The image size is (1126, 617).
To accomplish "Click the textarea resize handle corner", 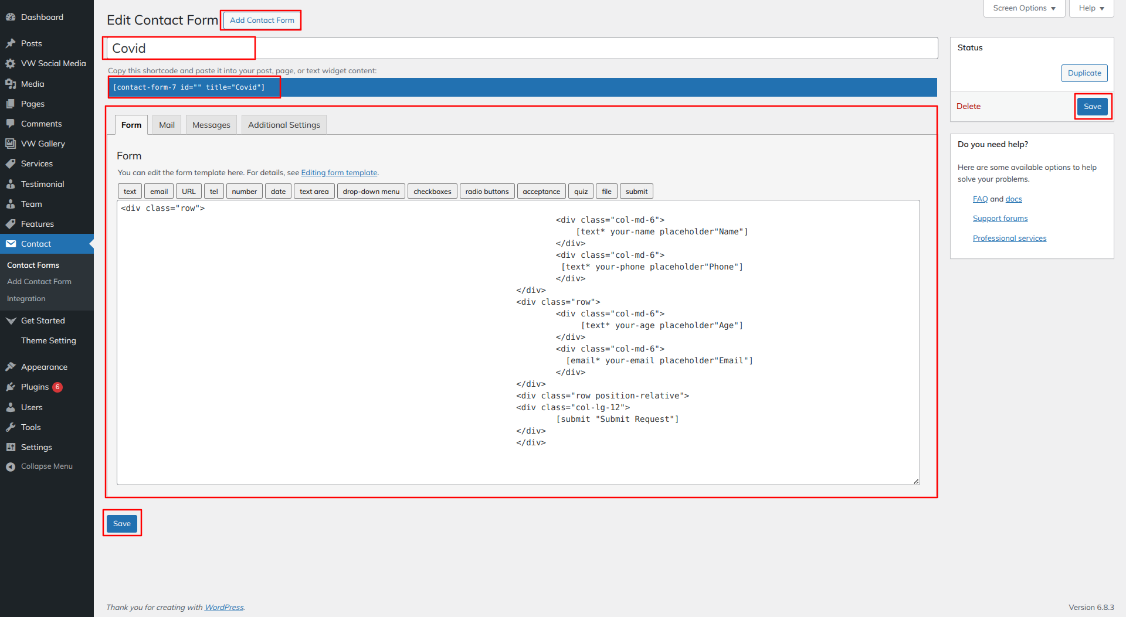I will pos(916,481).
